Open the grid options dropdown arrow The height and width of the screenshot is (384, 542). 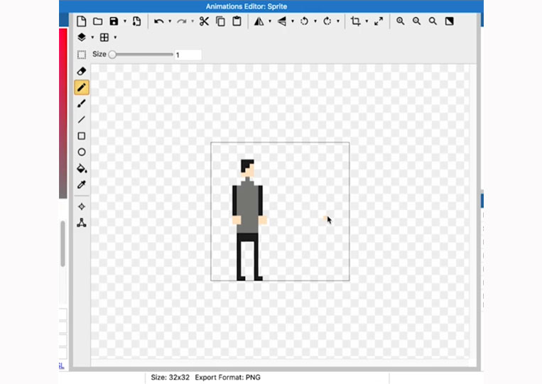click(x=115, y=38)
